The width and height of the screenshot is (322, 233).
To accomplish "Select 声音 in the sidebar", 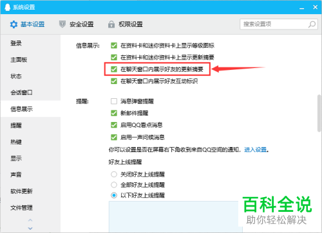I will click(x=30, y=175).
